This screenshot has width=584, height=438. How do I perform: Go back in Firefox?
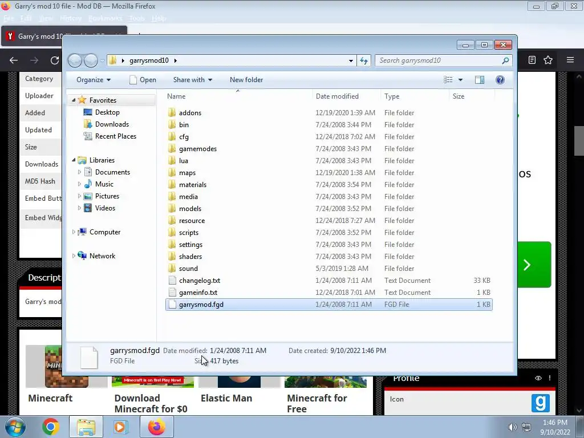point(14,60)
